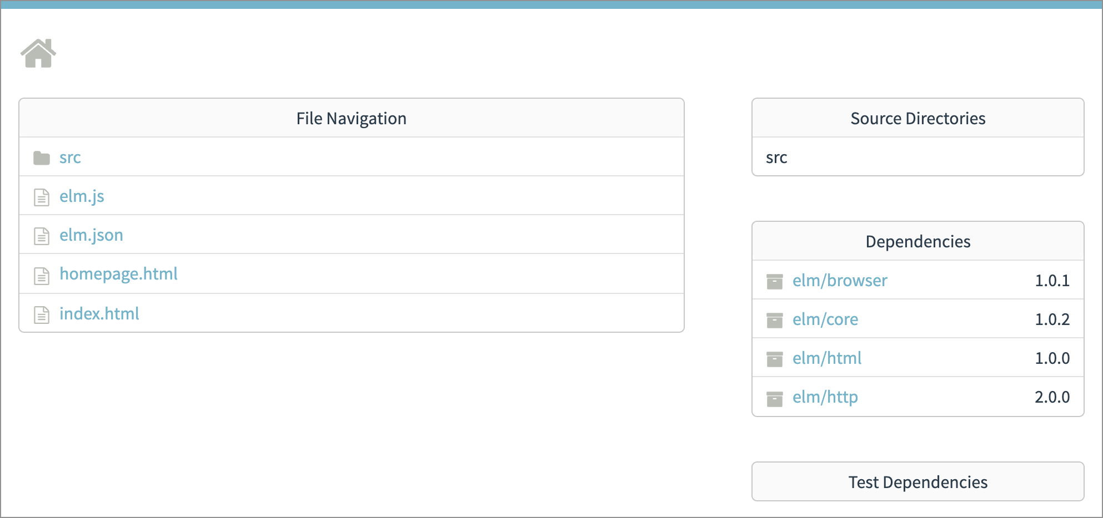Click the src folder icon

42,158
